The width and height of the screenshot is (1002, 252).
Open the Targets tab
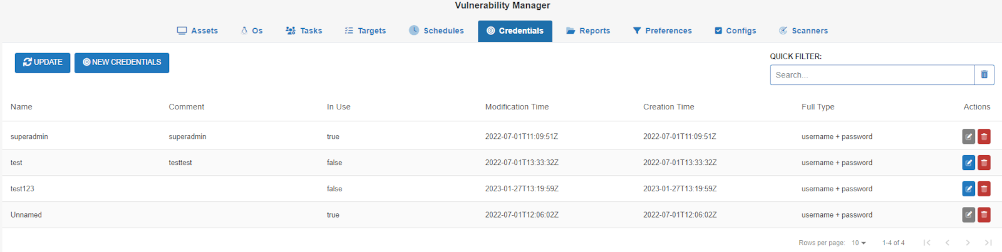point(365,31)
